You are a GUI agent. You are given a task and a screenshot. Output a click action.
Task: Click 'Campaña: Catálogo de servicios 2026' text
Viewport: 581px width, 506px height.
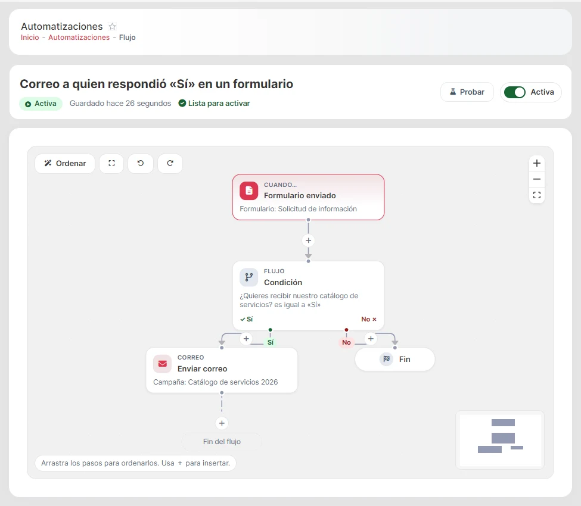tap(215, 382)
